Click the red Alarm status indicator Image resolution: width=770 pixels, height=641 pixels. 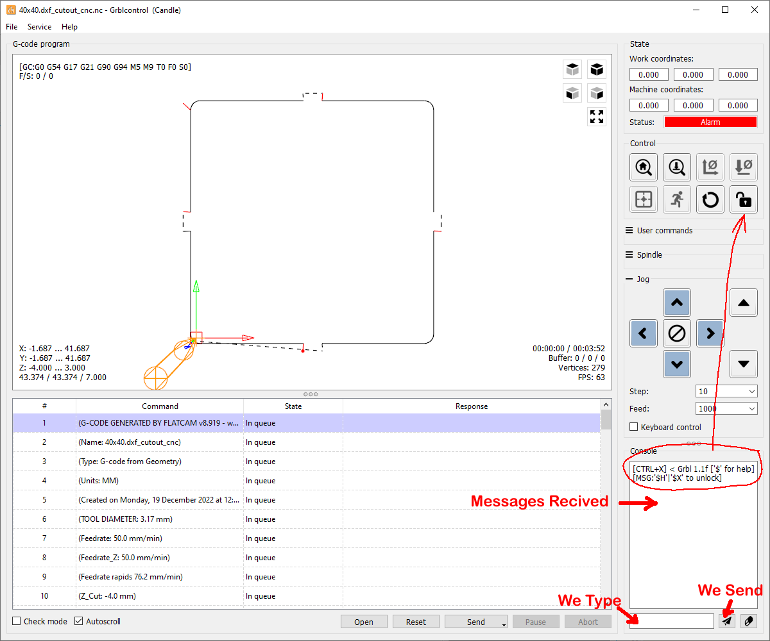pyautogui.click(x=710, y=122)
